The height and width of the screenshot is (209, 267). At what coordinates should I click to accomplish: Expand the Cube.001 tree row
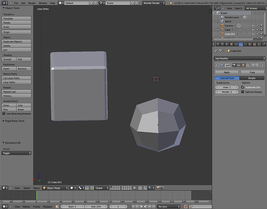tap(218, 34)
